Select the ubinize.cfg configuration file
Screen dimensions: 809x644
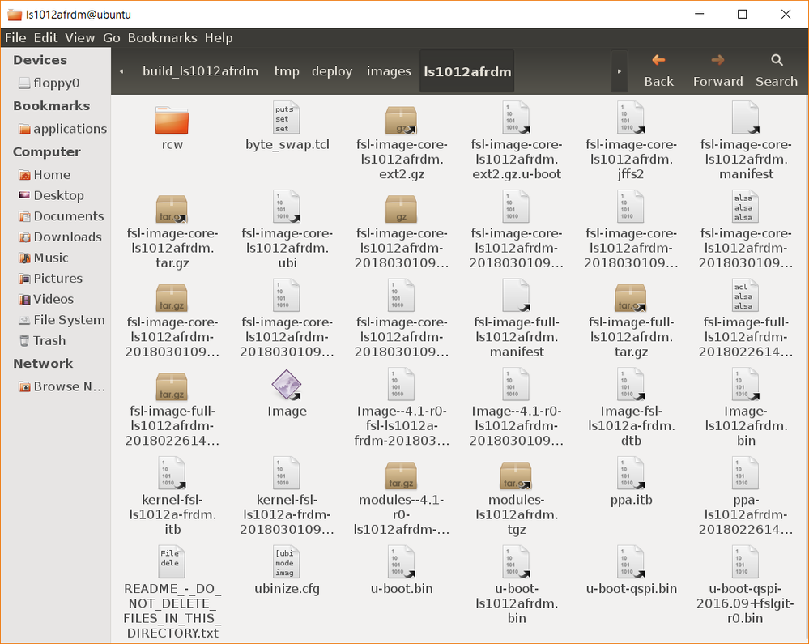(286, 562)
